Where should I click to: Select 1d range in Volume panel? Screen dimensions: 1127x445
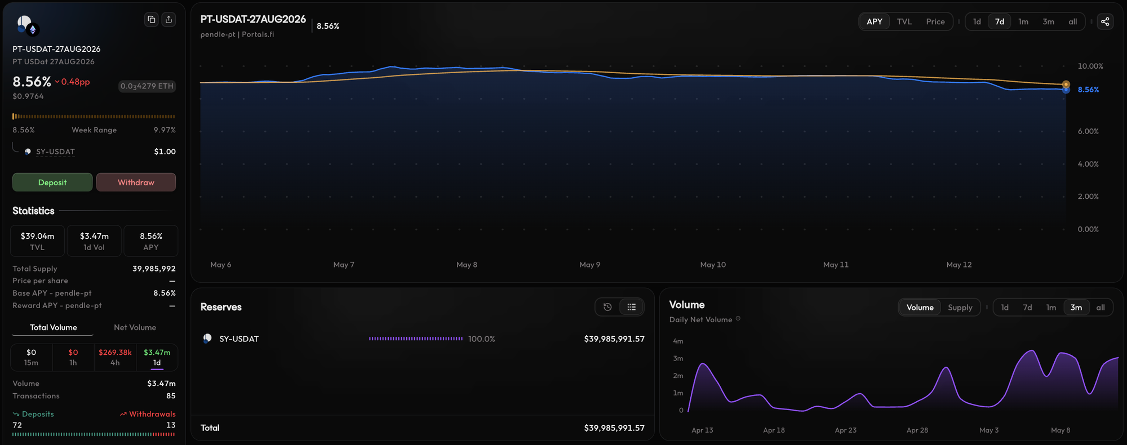1005,308
